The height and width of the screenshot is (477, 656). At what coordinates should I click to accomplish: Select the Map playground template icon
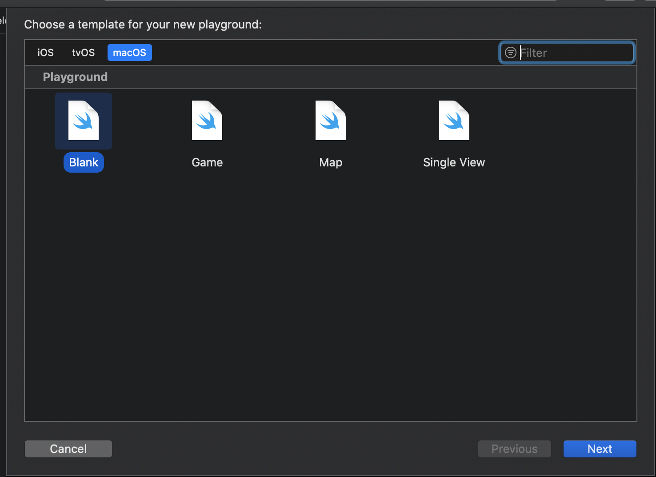pyautogui.click(x=331, y=121)
